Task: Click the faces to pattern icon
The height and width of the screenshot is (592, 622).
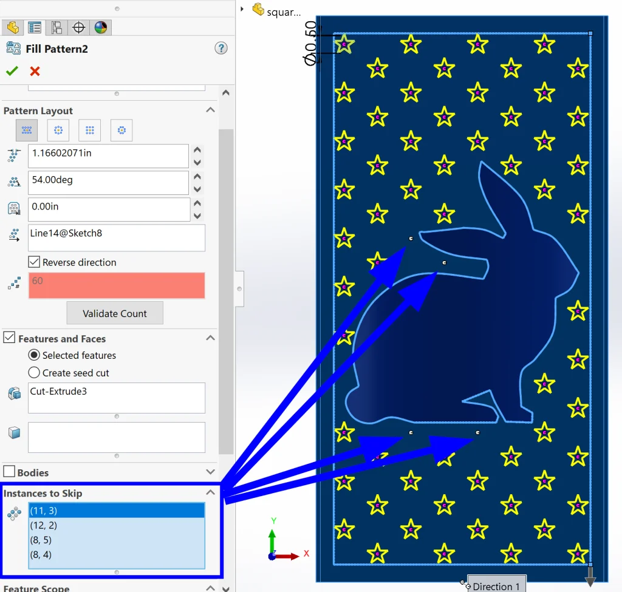Action: tap(15, 432)
